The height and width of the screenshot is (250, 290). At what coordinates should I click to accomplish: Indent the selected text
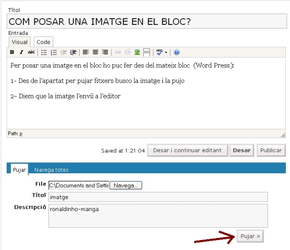click(73, 52)
